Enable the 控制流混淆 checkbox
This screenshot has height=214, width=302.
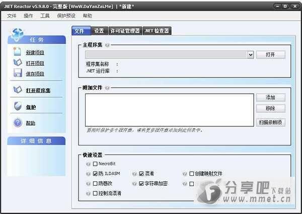coord(95,193)
